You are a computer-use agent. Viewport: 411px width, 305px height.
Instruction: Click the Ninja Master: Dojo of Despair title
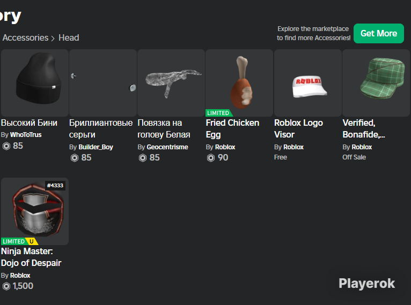(31, 257)
